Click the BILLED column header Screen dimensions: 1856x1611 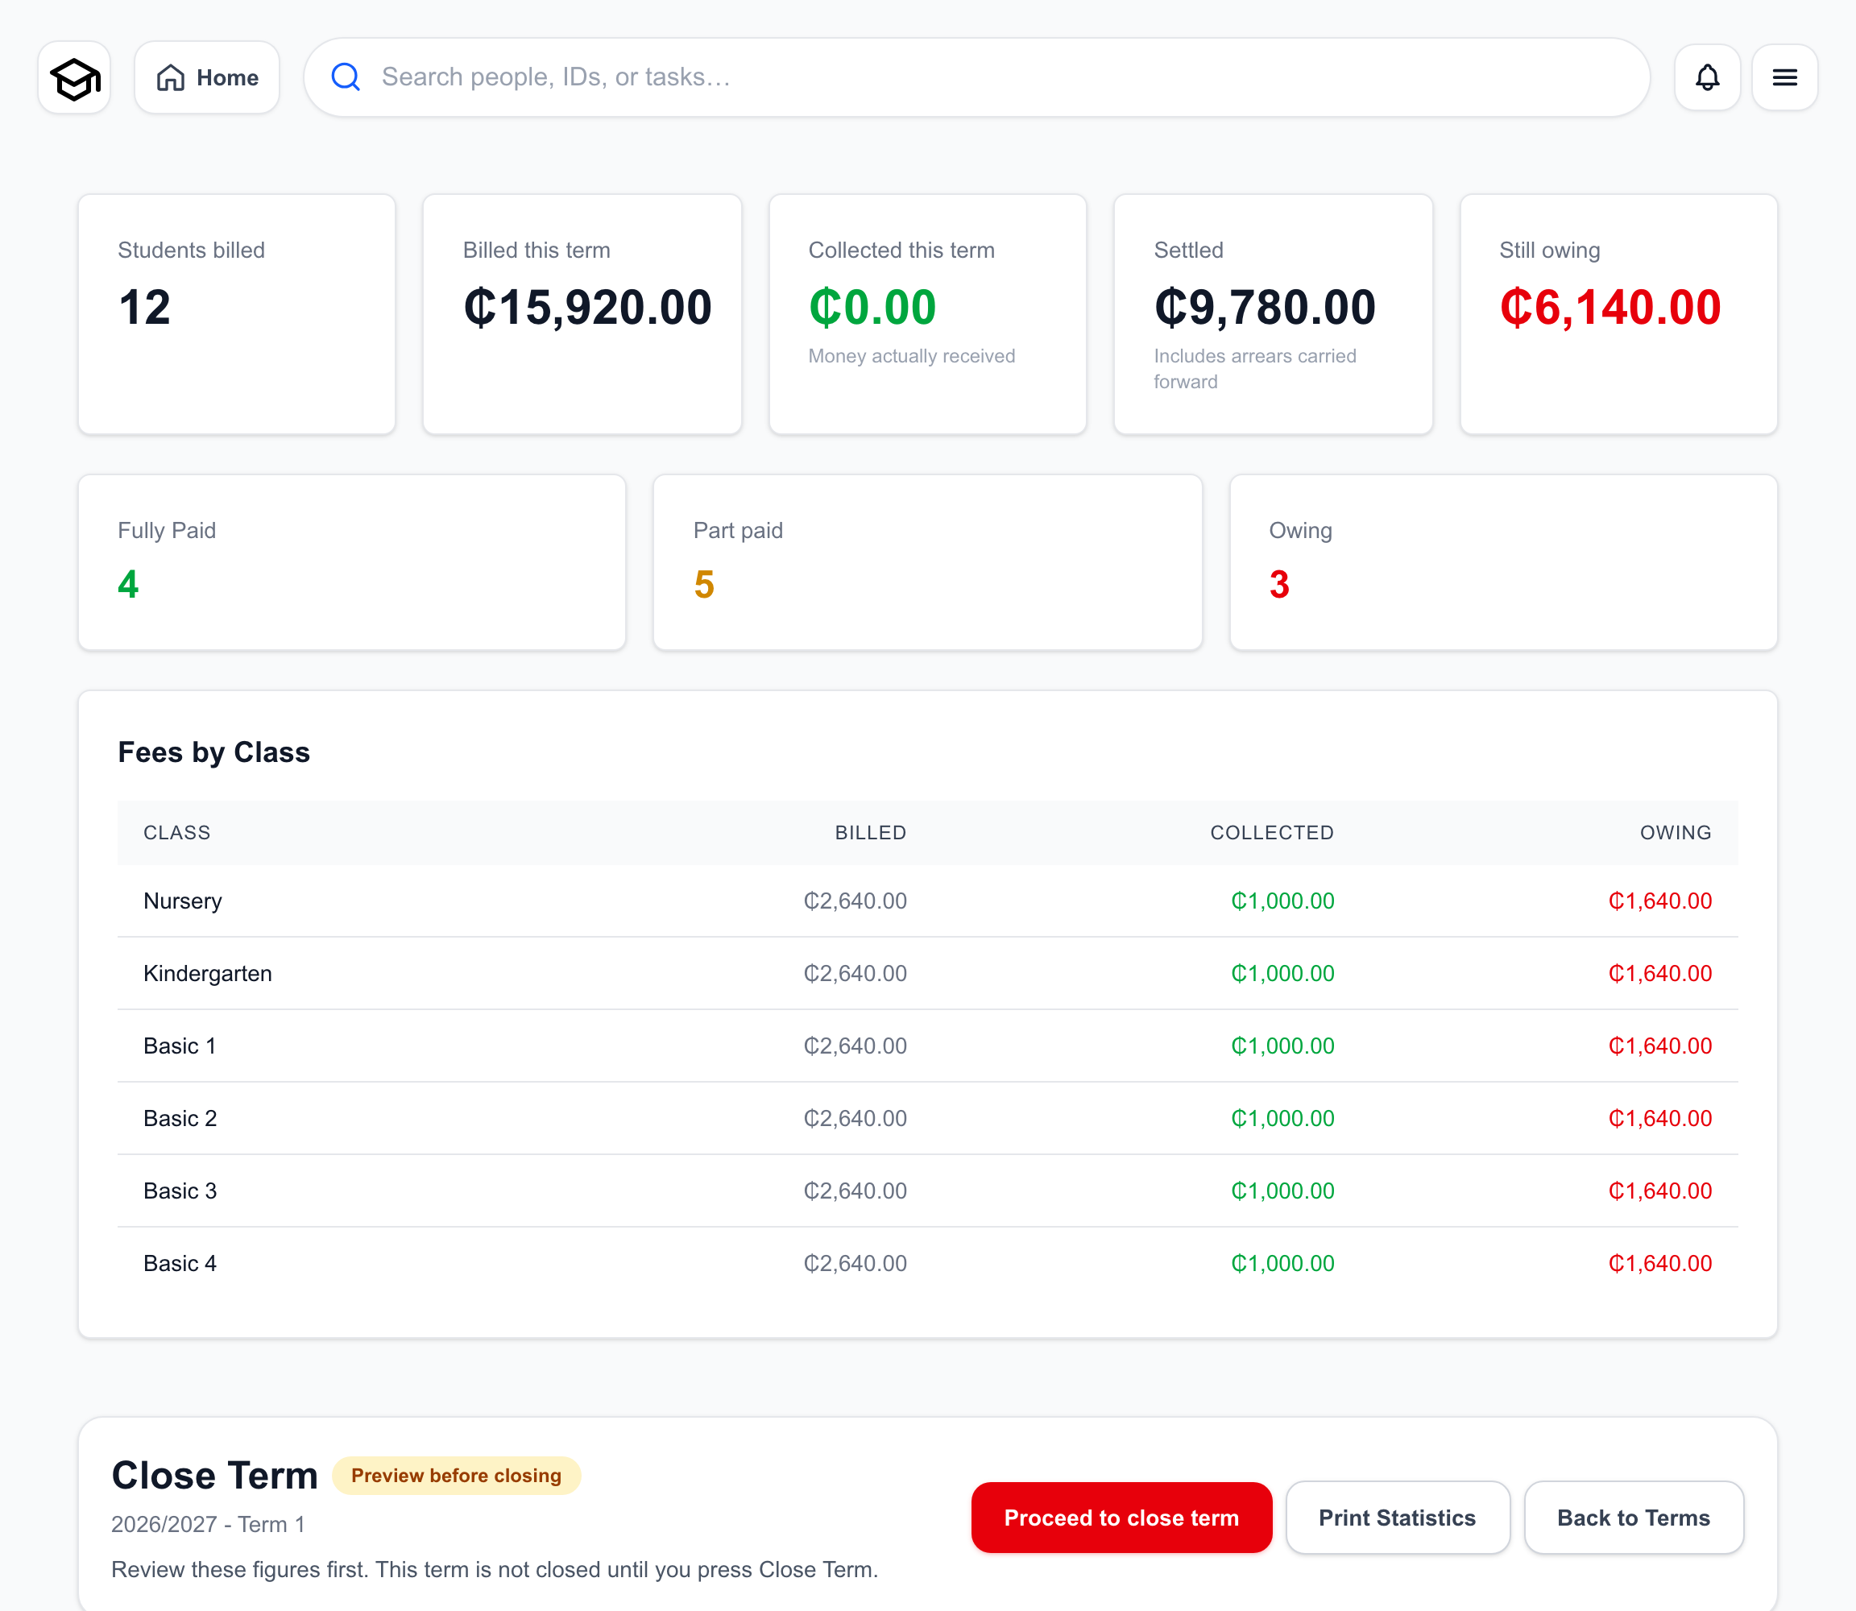[x=871, y=832]
